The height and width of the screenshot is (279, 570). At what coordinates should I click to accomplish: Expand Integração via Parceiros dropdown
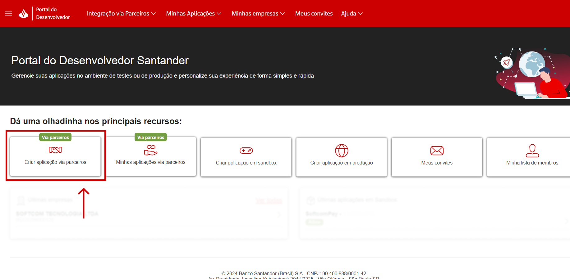[121, 14]
